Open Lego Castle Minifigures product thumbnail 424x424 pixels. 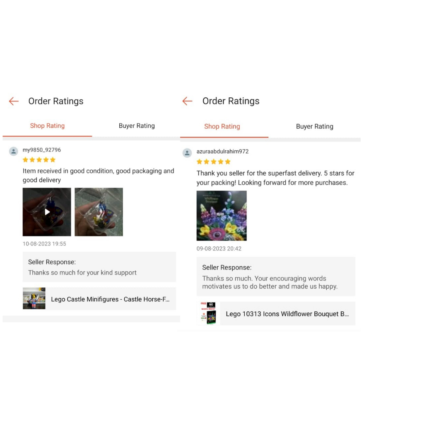[34, 298]
